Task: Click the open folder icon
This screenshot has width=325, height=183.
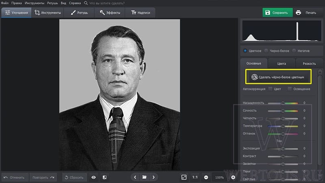Action: click(144, 177)
